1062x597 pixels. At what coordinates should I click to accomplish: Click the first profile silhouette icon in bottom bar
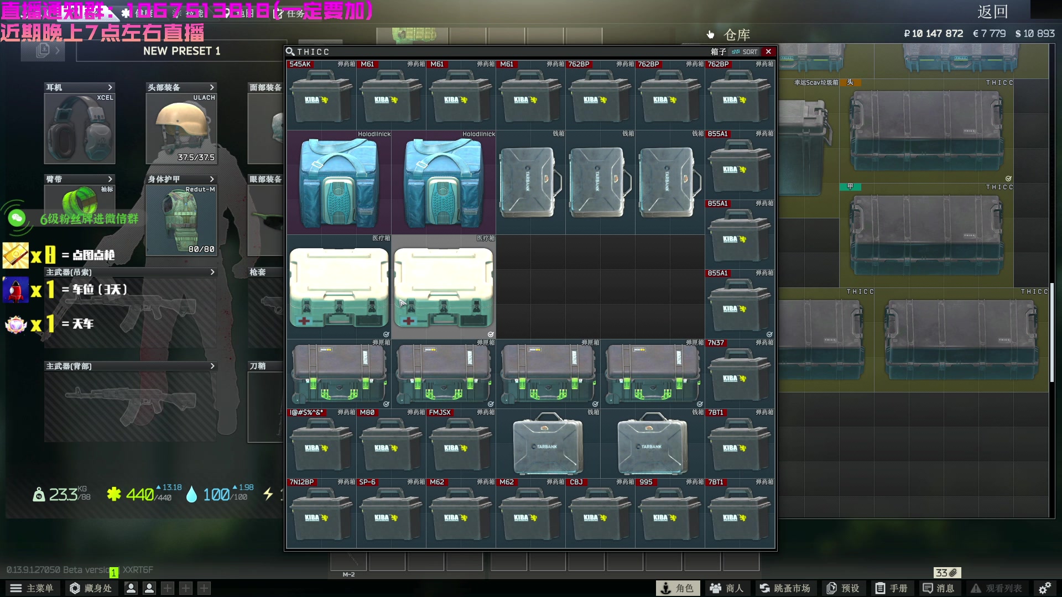coord(131,588)
